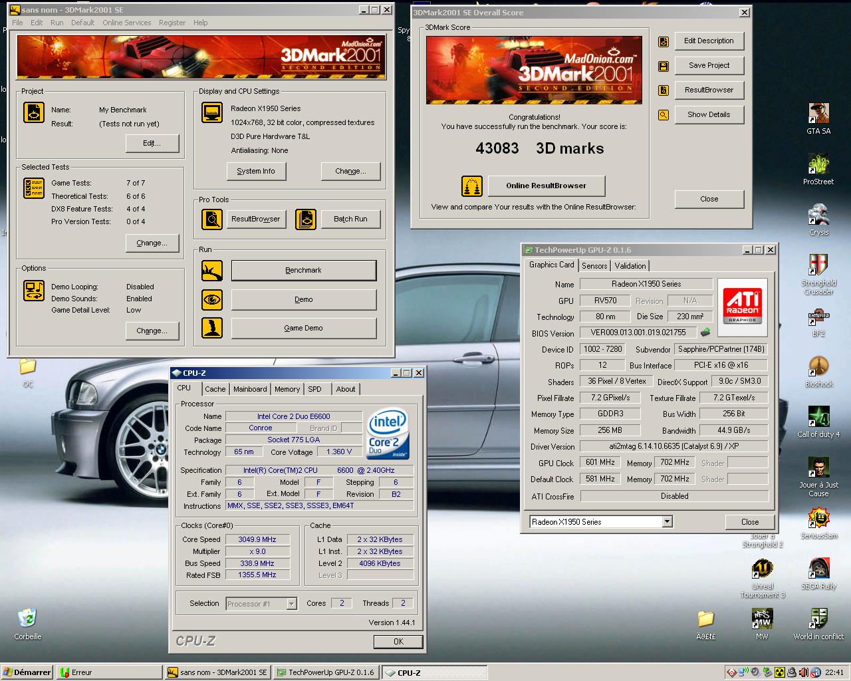Click the Show Details magnifier icon
Image resolution: width=851 pixels, height=681 pixels.
663,115
